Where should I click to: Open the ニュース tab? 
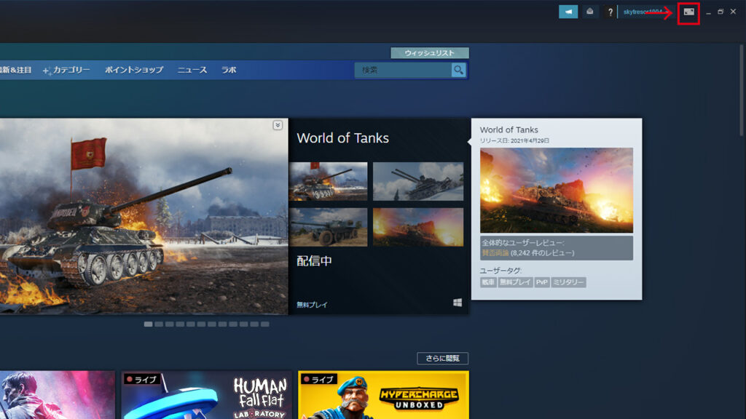coord(192,70)
